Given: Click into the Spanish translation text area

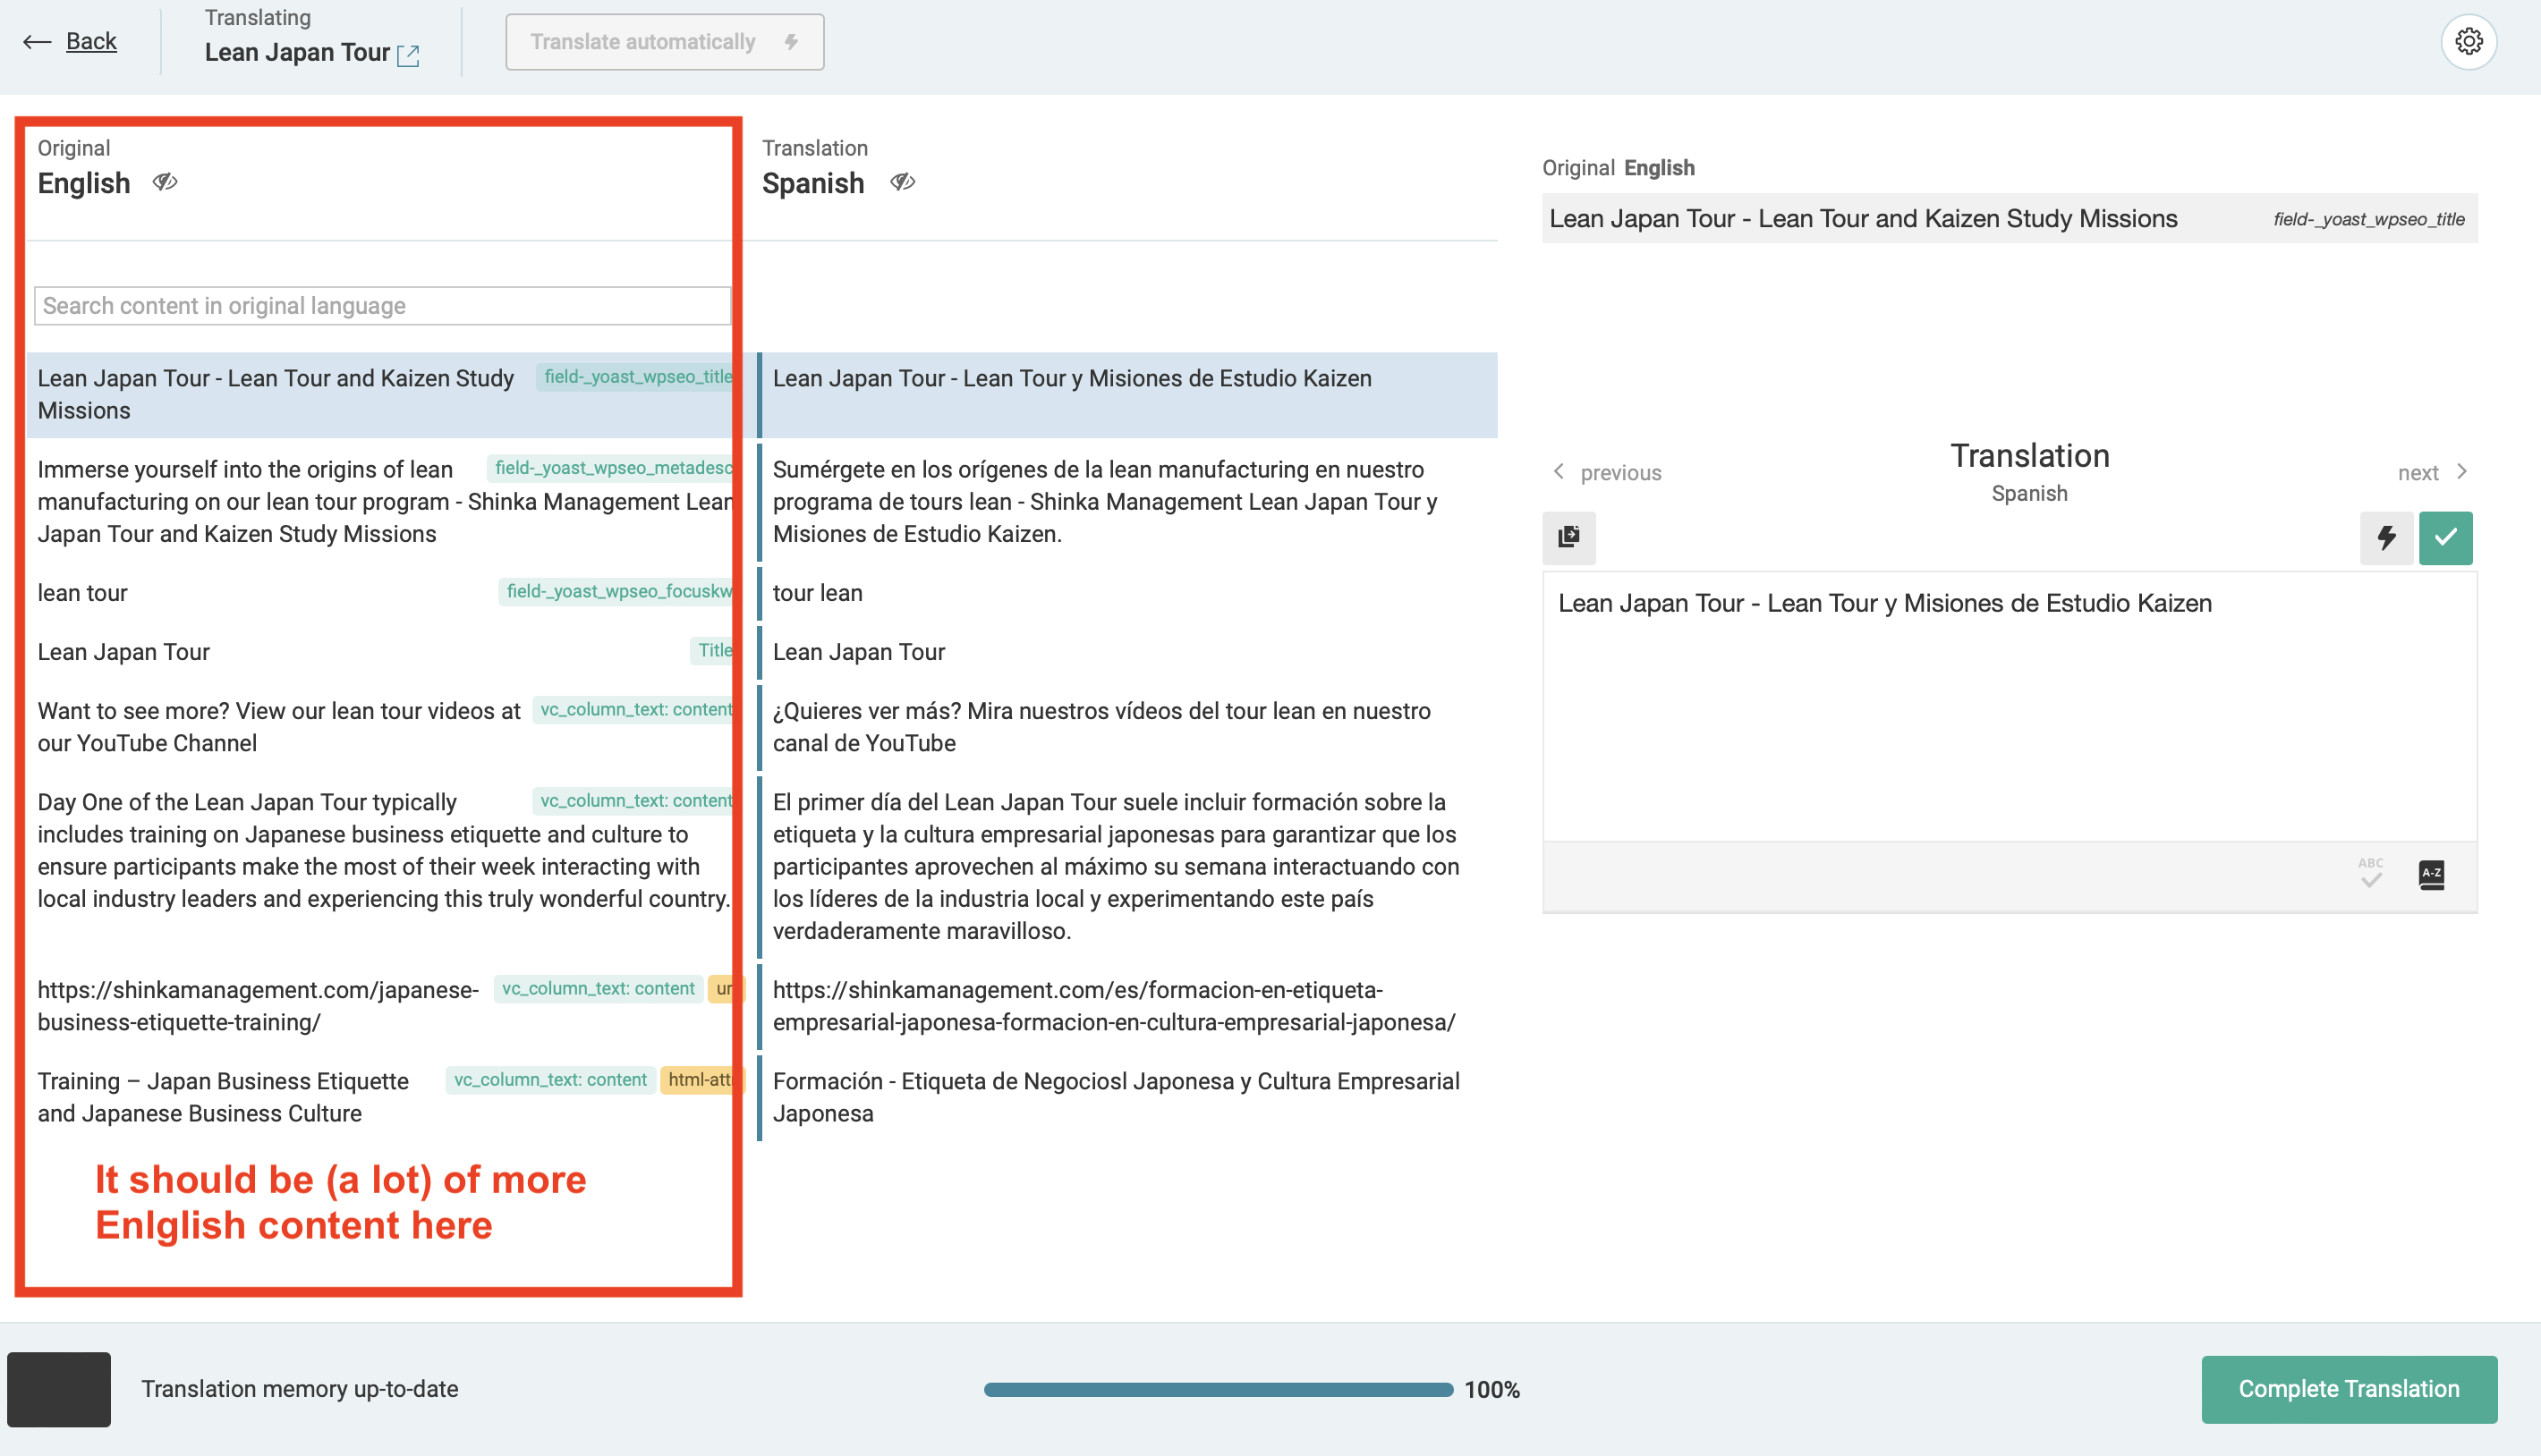Looking at the screenshot, I should click(x=2009, y=705).
